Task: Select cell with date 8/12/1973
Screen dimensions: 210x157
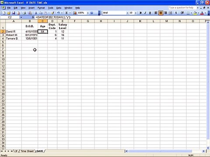Action: click(x=30, y=35)
